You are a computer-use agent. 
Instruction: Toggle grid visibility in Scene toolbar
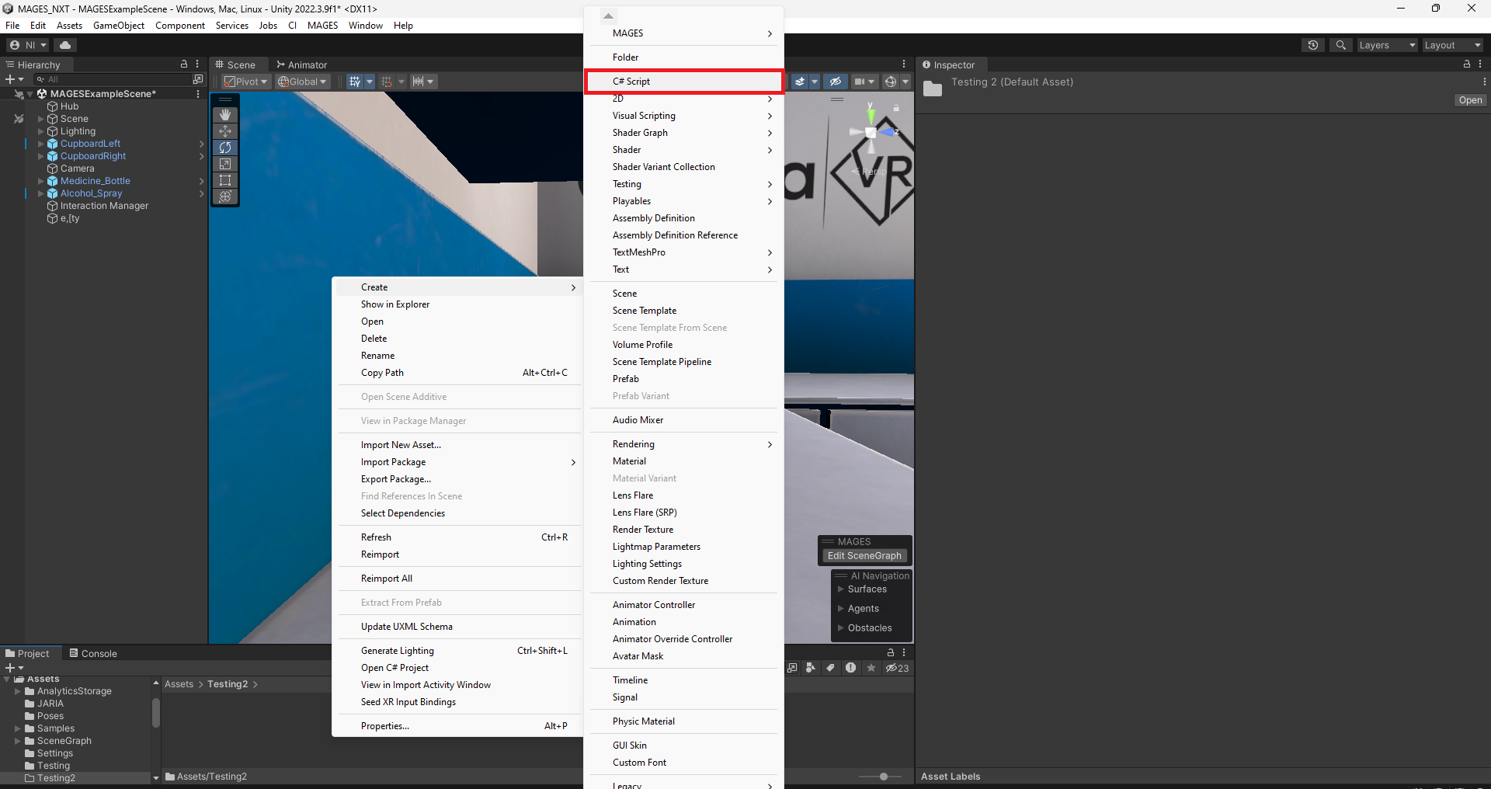point(355,82)
